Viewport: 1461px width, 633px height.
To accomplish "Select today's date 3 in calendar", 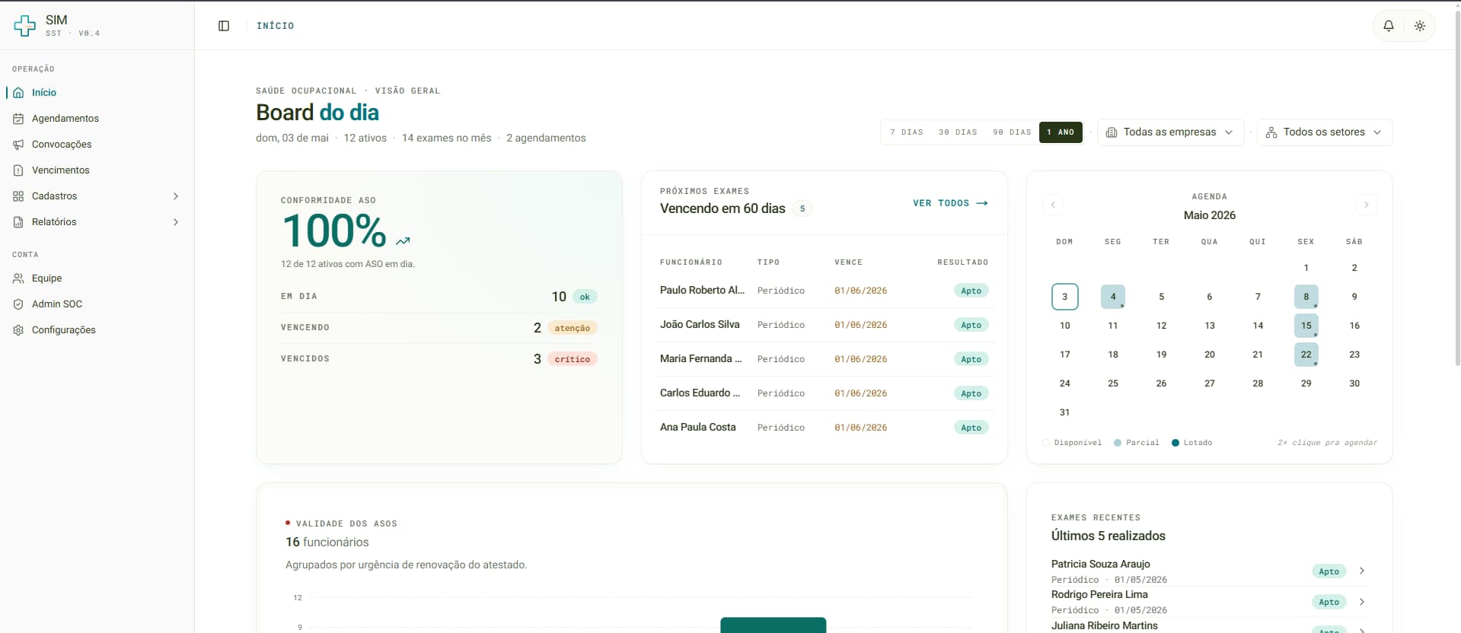I will point(1064,297).
